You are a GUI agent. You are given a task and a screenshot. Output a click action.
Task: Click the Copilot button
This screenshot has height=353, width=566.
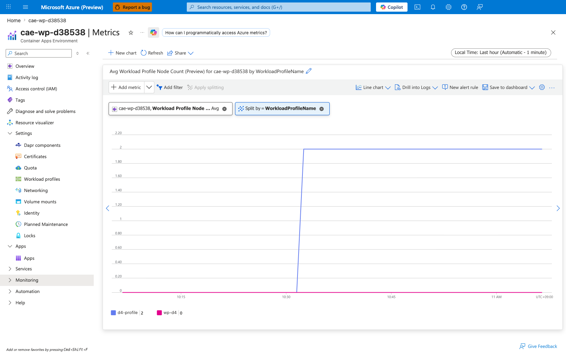coord(392,7)
